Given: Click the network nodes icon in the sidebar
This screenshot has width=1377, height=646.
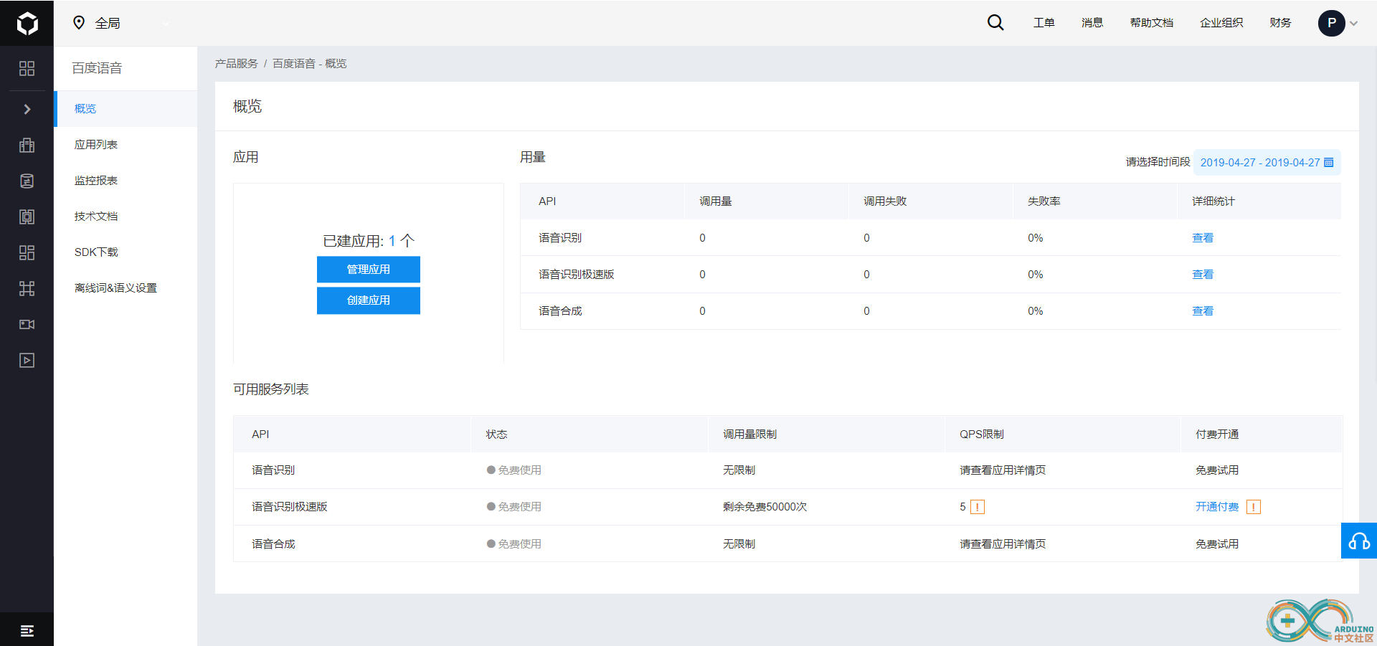Looking at the screenshot, I should 27,288.
